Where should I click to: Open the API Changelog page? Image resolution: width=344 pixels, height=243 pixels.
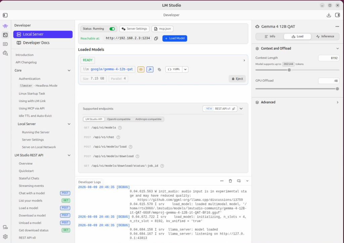tap(26, 62)
